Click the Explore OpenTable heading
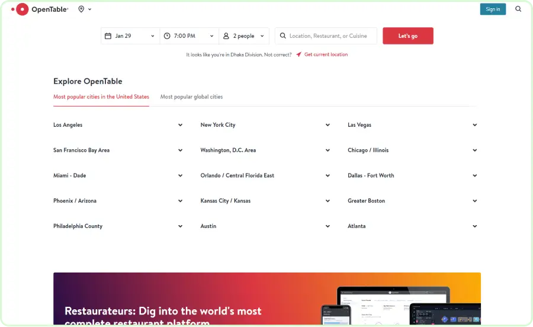This screenshot has height=327, width=533. click(88, 82)
